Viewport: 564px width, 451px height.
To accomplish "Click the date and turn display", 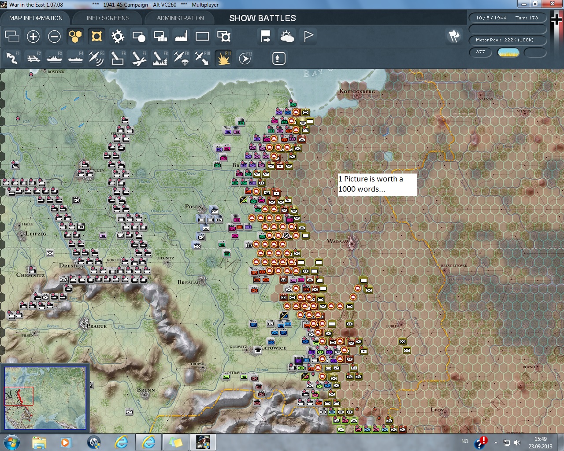I will pos(507,18).
